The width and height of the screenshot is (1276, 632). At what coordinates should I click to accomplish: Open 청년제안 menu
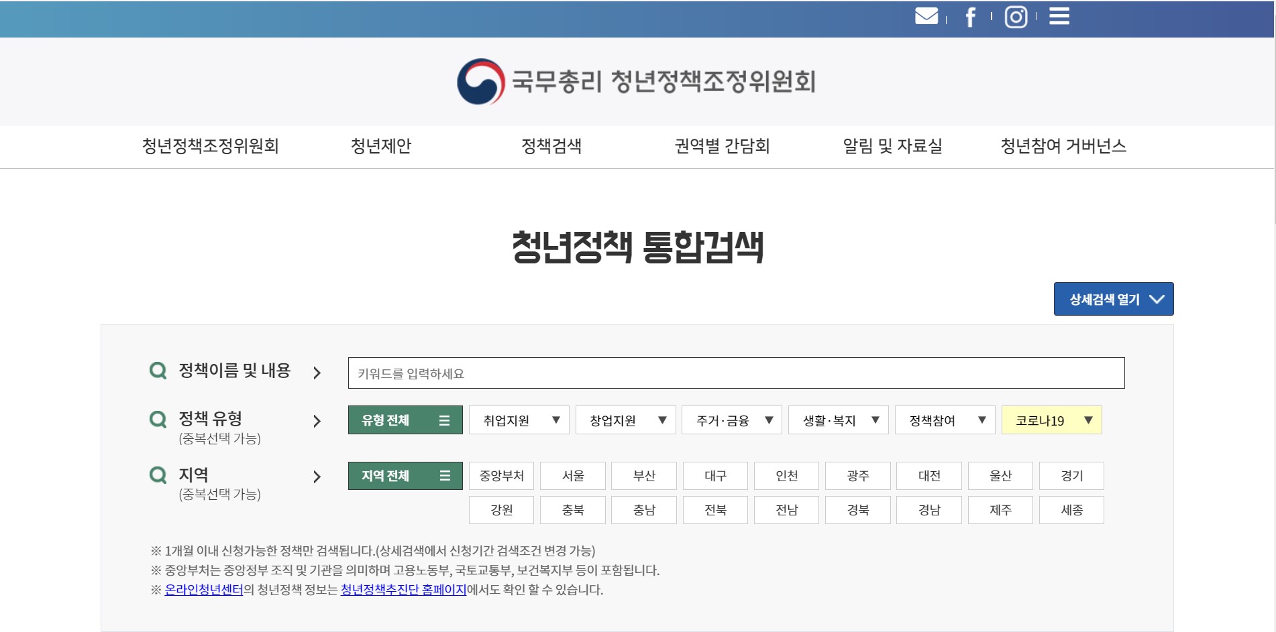coord(381,146)
